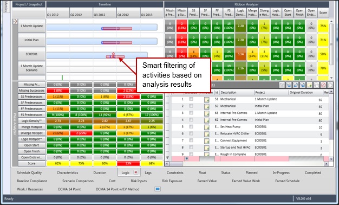Click the funnel filter icon in activity toolbar

tap(282, 85)
